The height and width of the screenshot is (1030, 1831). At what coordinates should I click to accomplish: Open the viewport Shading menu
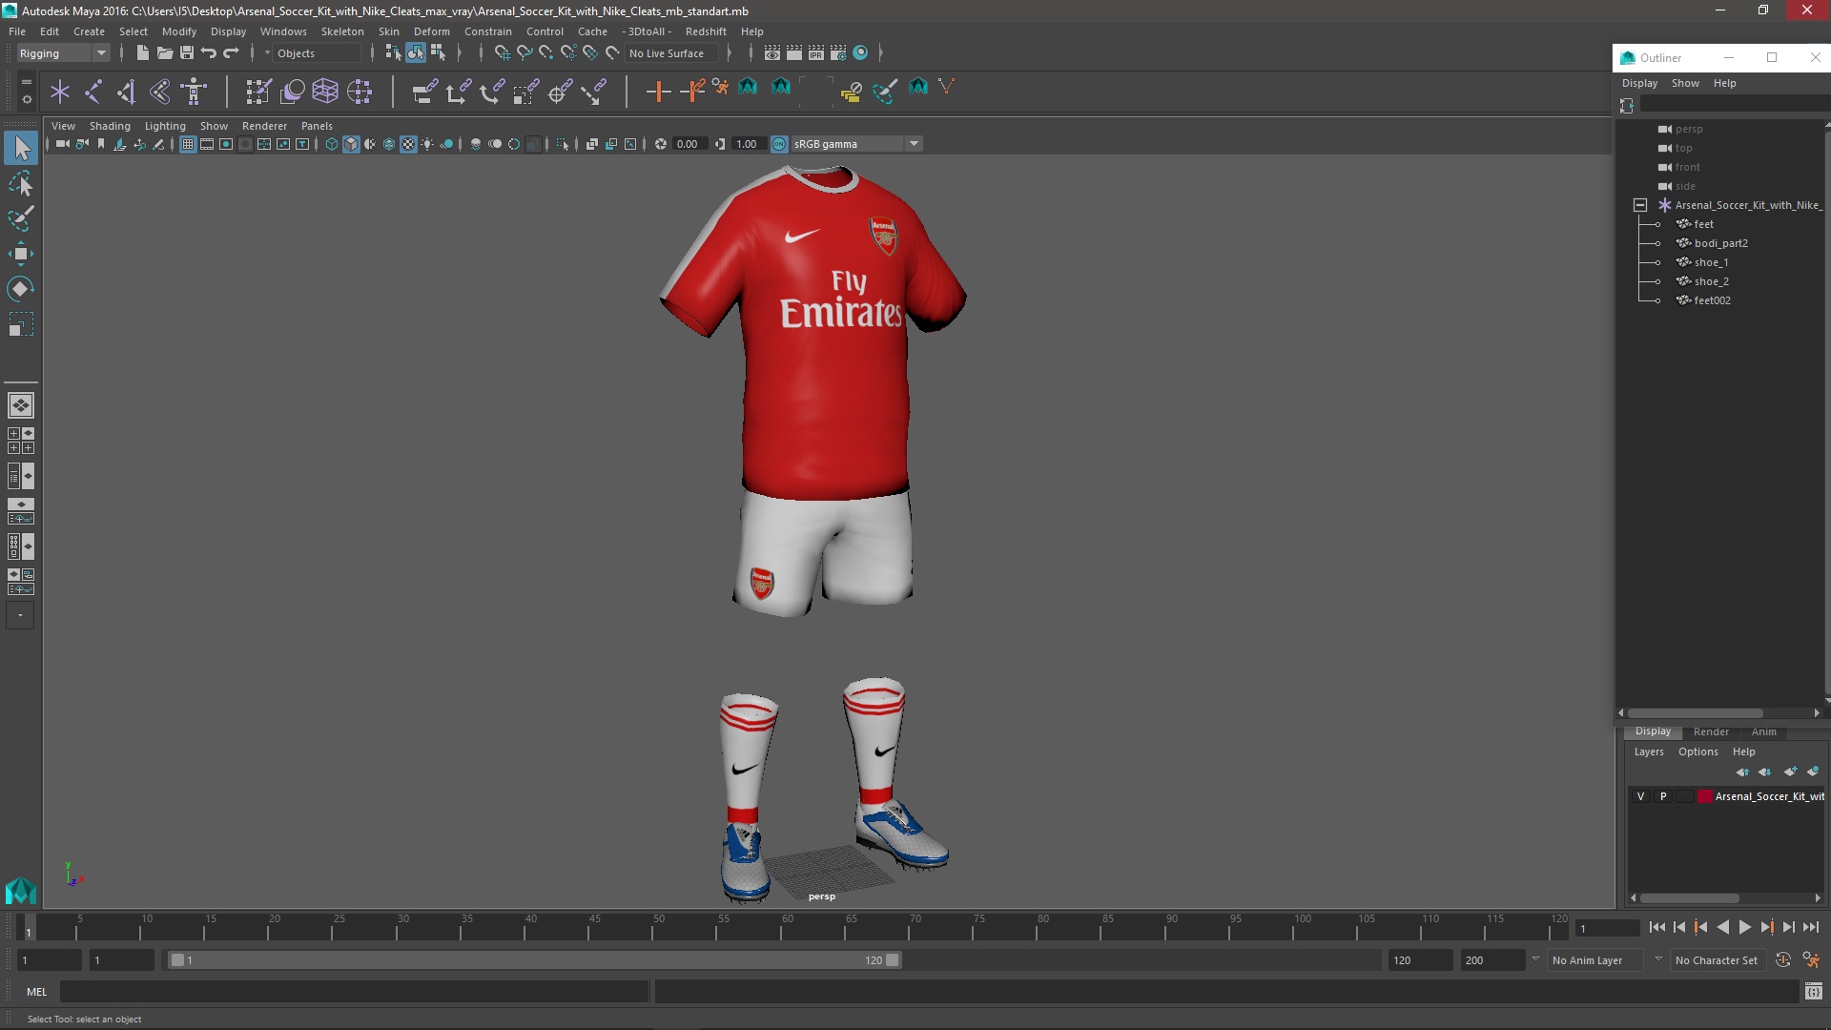click(x=110, y=126)
